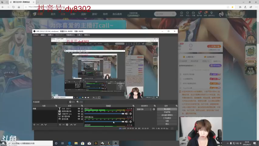Open the follow heart icon on Douyu header
The height and width of the screenshot is (146, 259).
pyautogui.click(x=187, y=14)
